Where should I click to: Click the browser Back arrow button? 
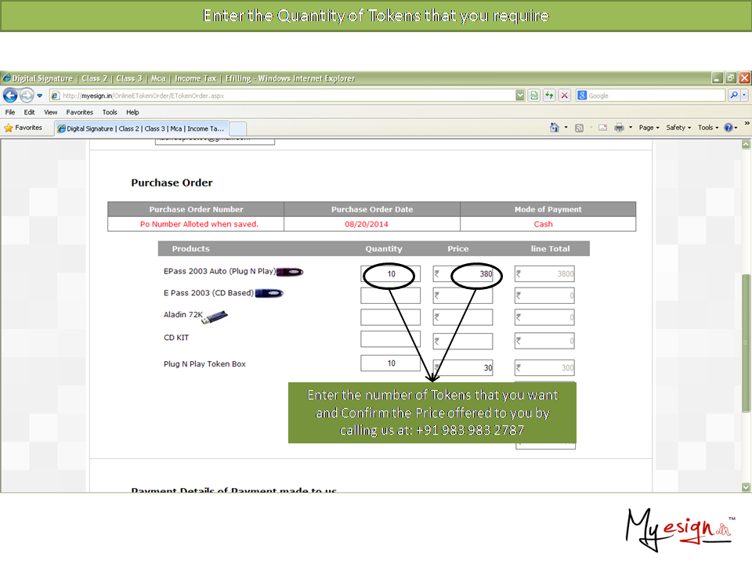(10, 96)
